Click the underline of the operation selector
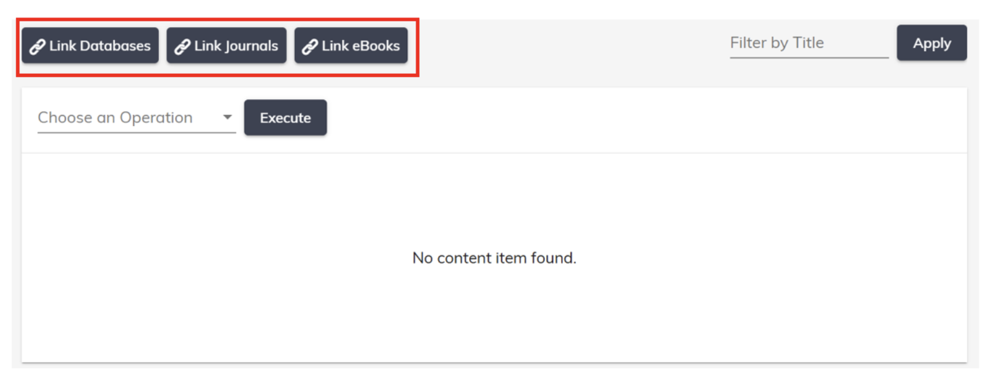Viewport: 994px width, 380px height. (136, 132)
